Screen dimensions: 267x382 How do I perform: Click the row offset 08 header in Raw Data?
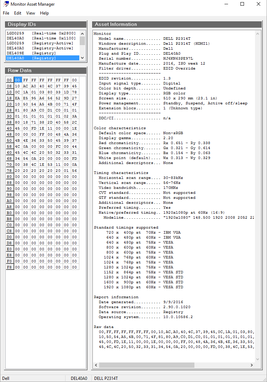(10, 86)
